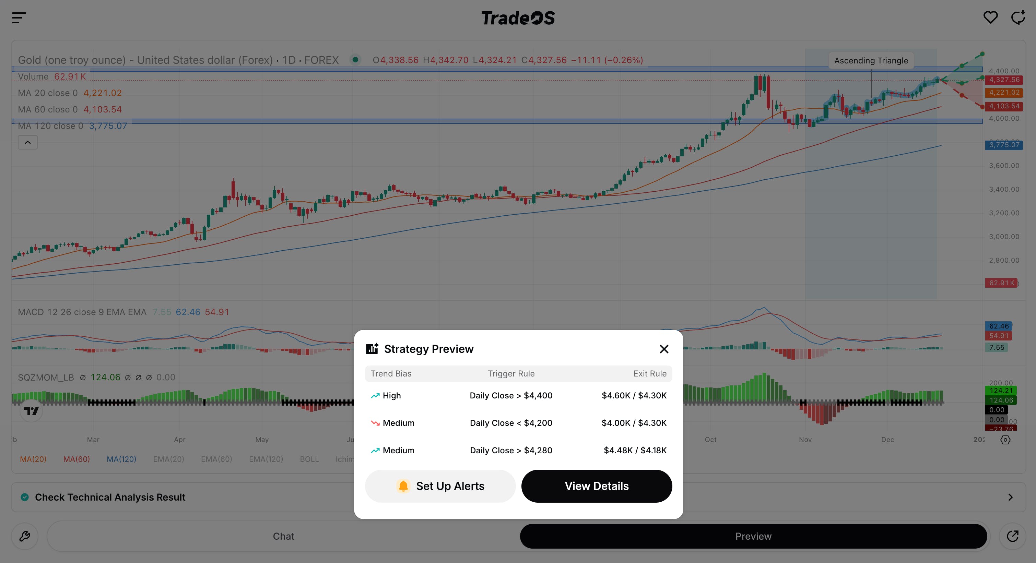The image size is (1036, 563).
Task: Click the Set Up Alerts button
Action: click(440, 486)
